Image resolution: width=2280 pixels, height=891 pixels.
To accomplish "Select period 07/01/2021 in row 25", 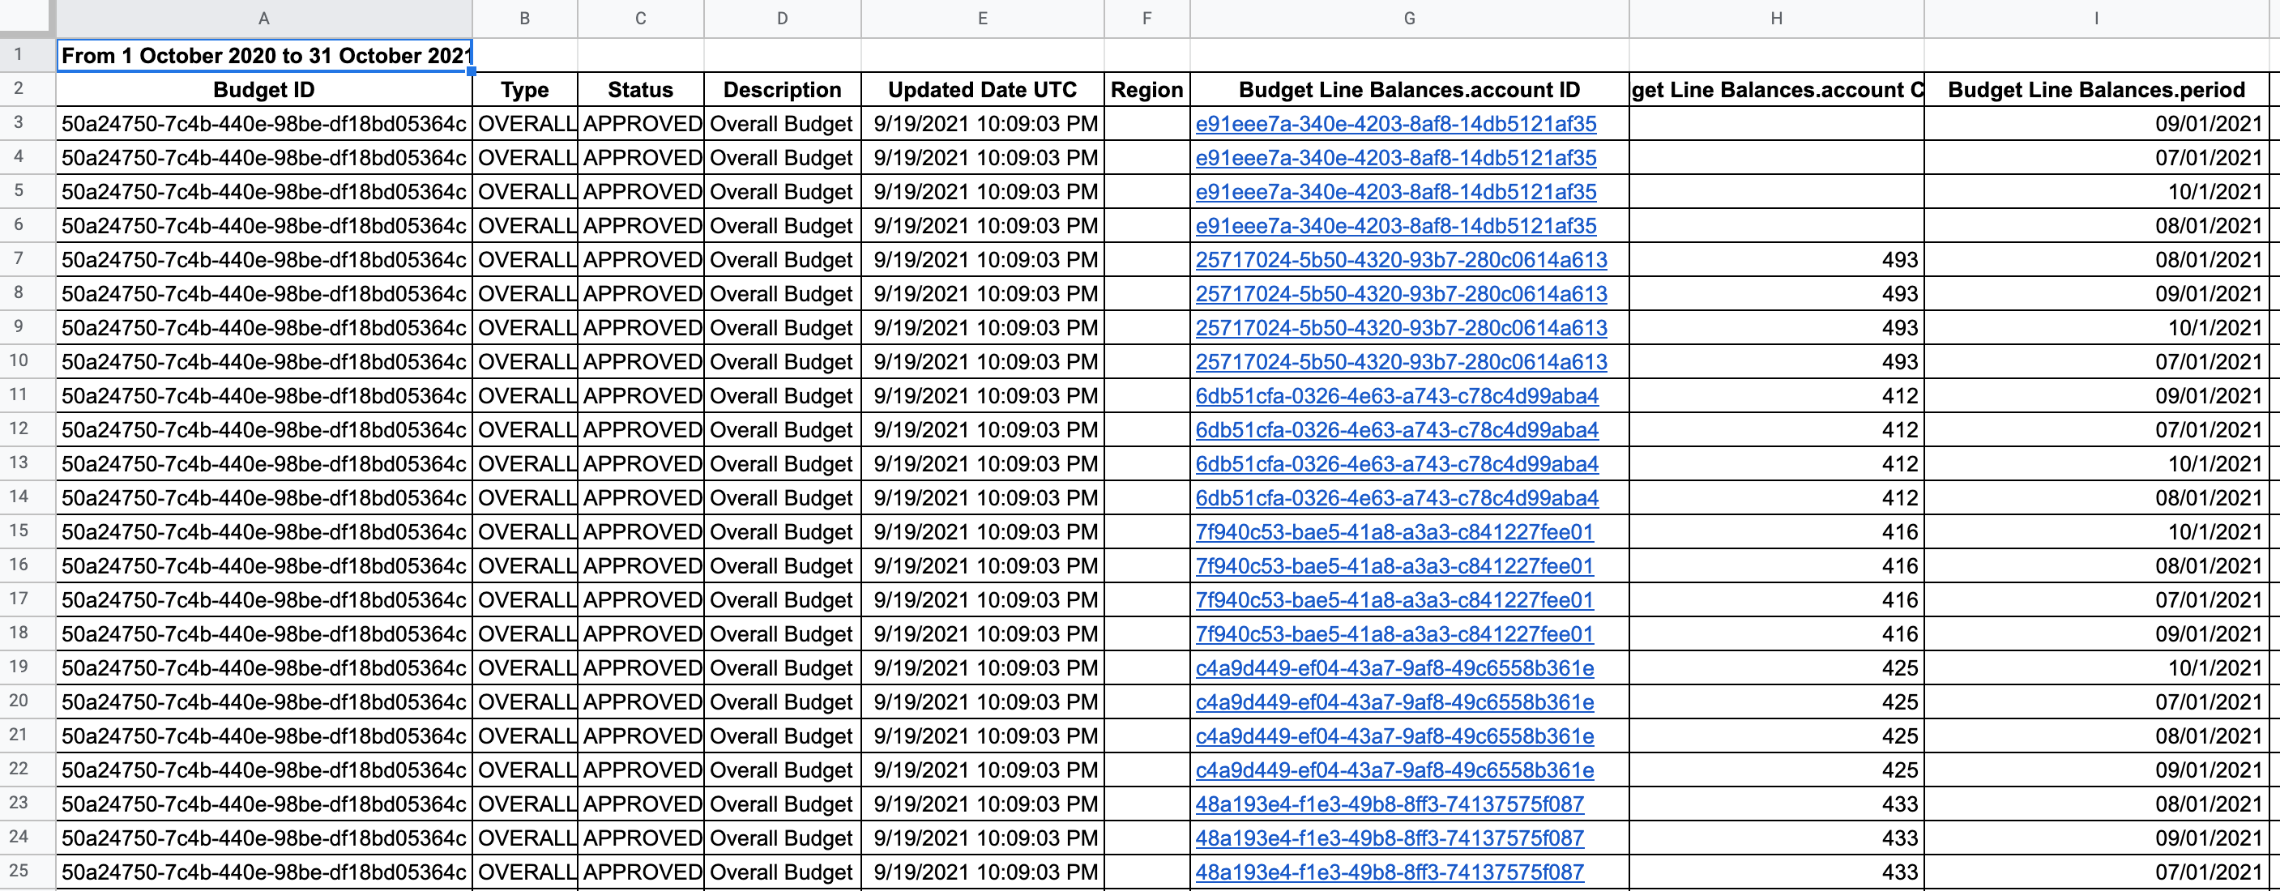I will tap(2096, 872).
